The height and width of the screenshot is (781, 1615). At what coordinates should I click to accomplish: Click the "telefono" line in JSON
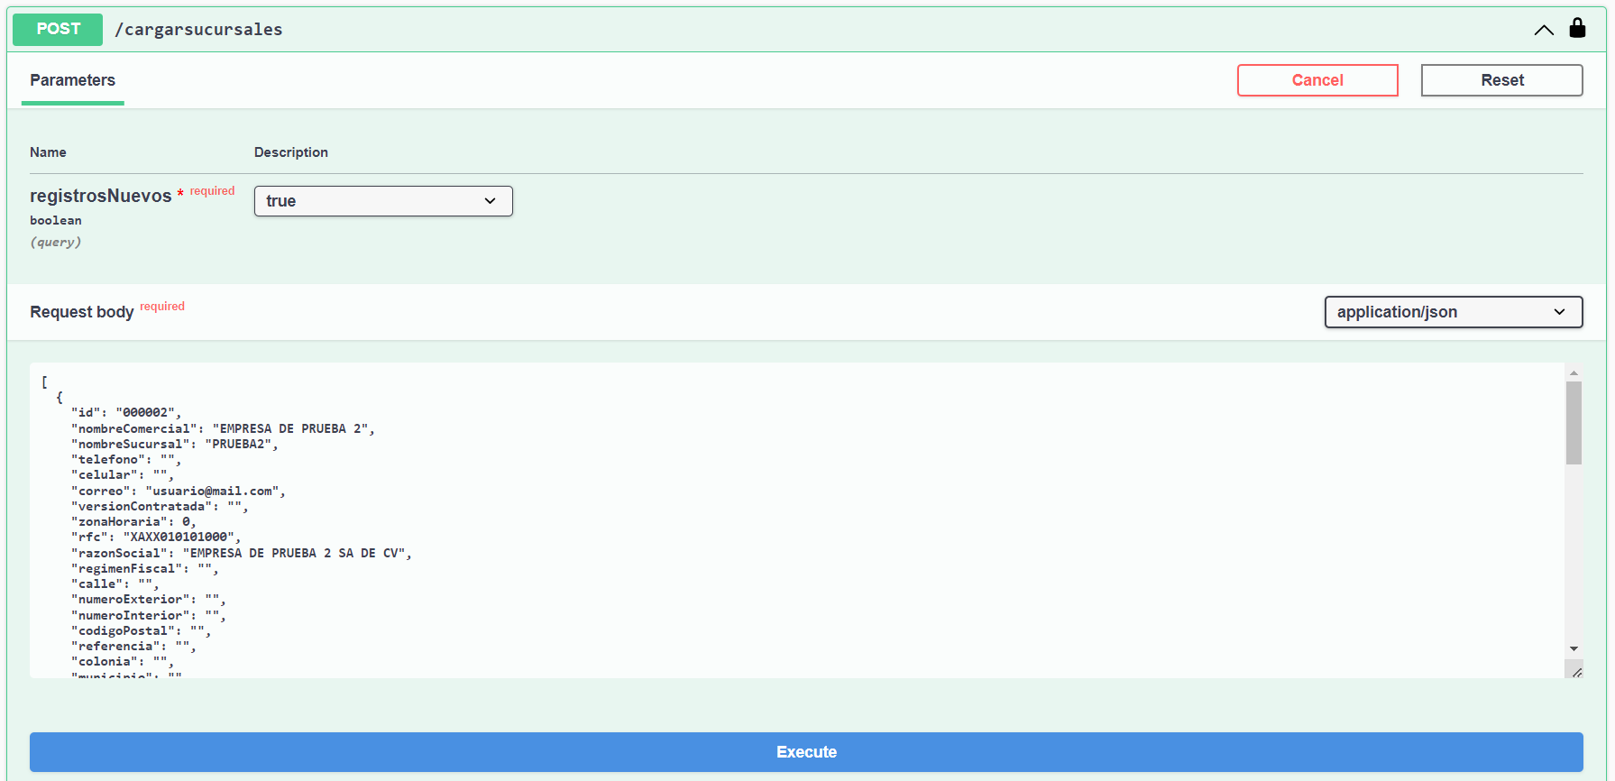point(126,459)
